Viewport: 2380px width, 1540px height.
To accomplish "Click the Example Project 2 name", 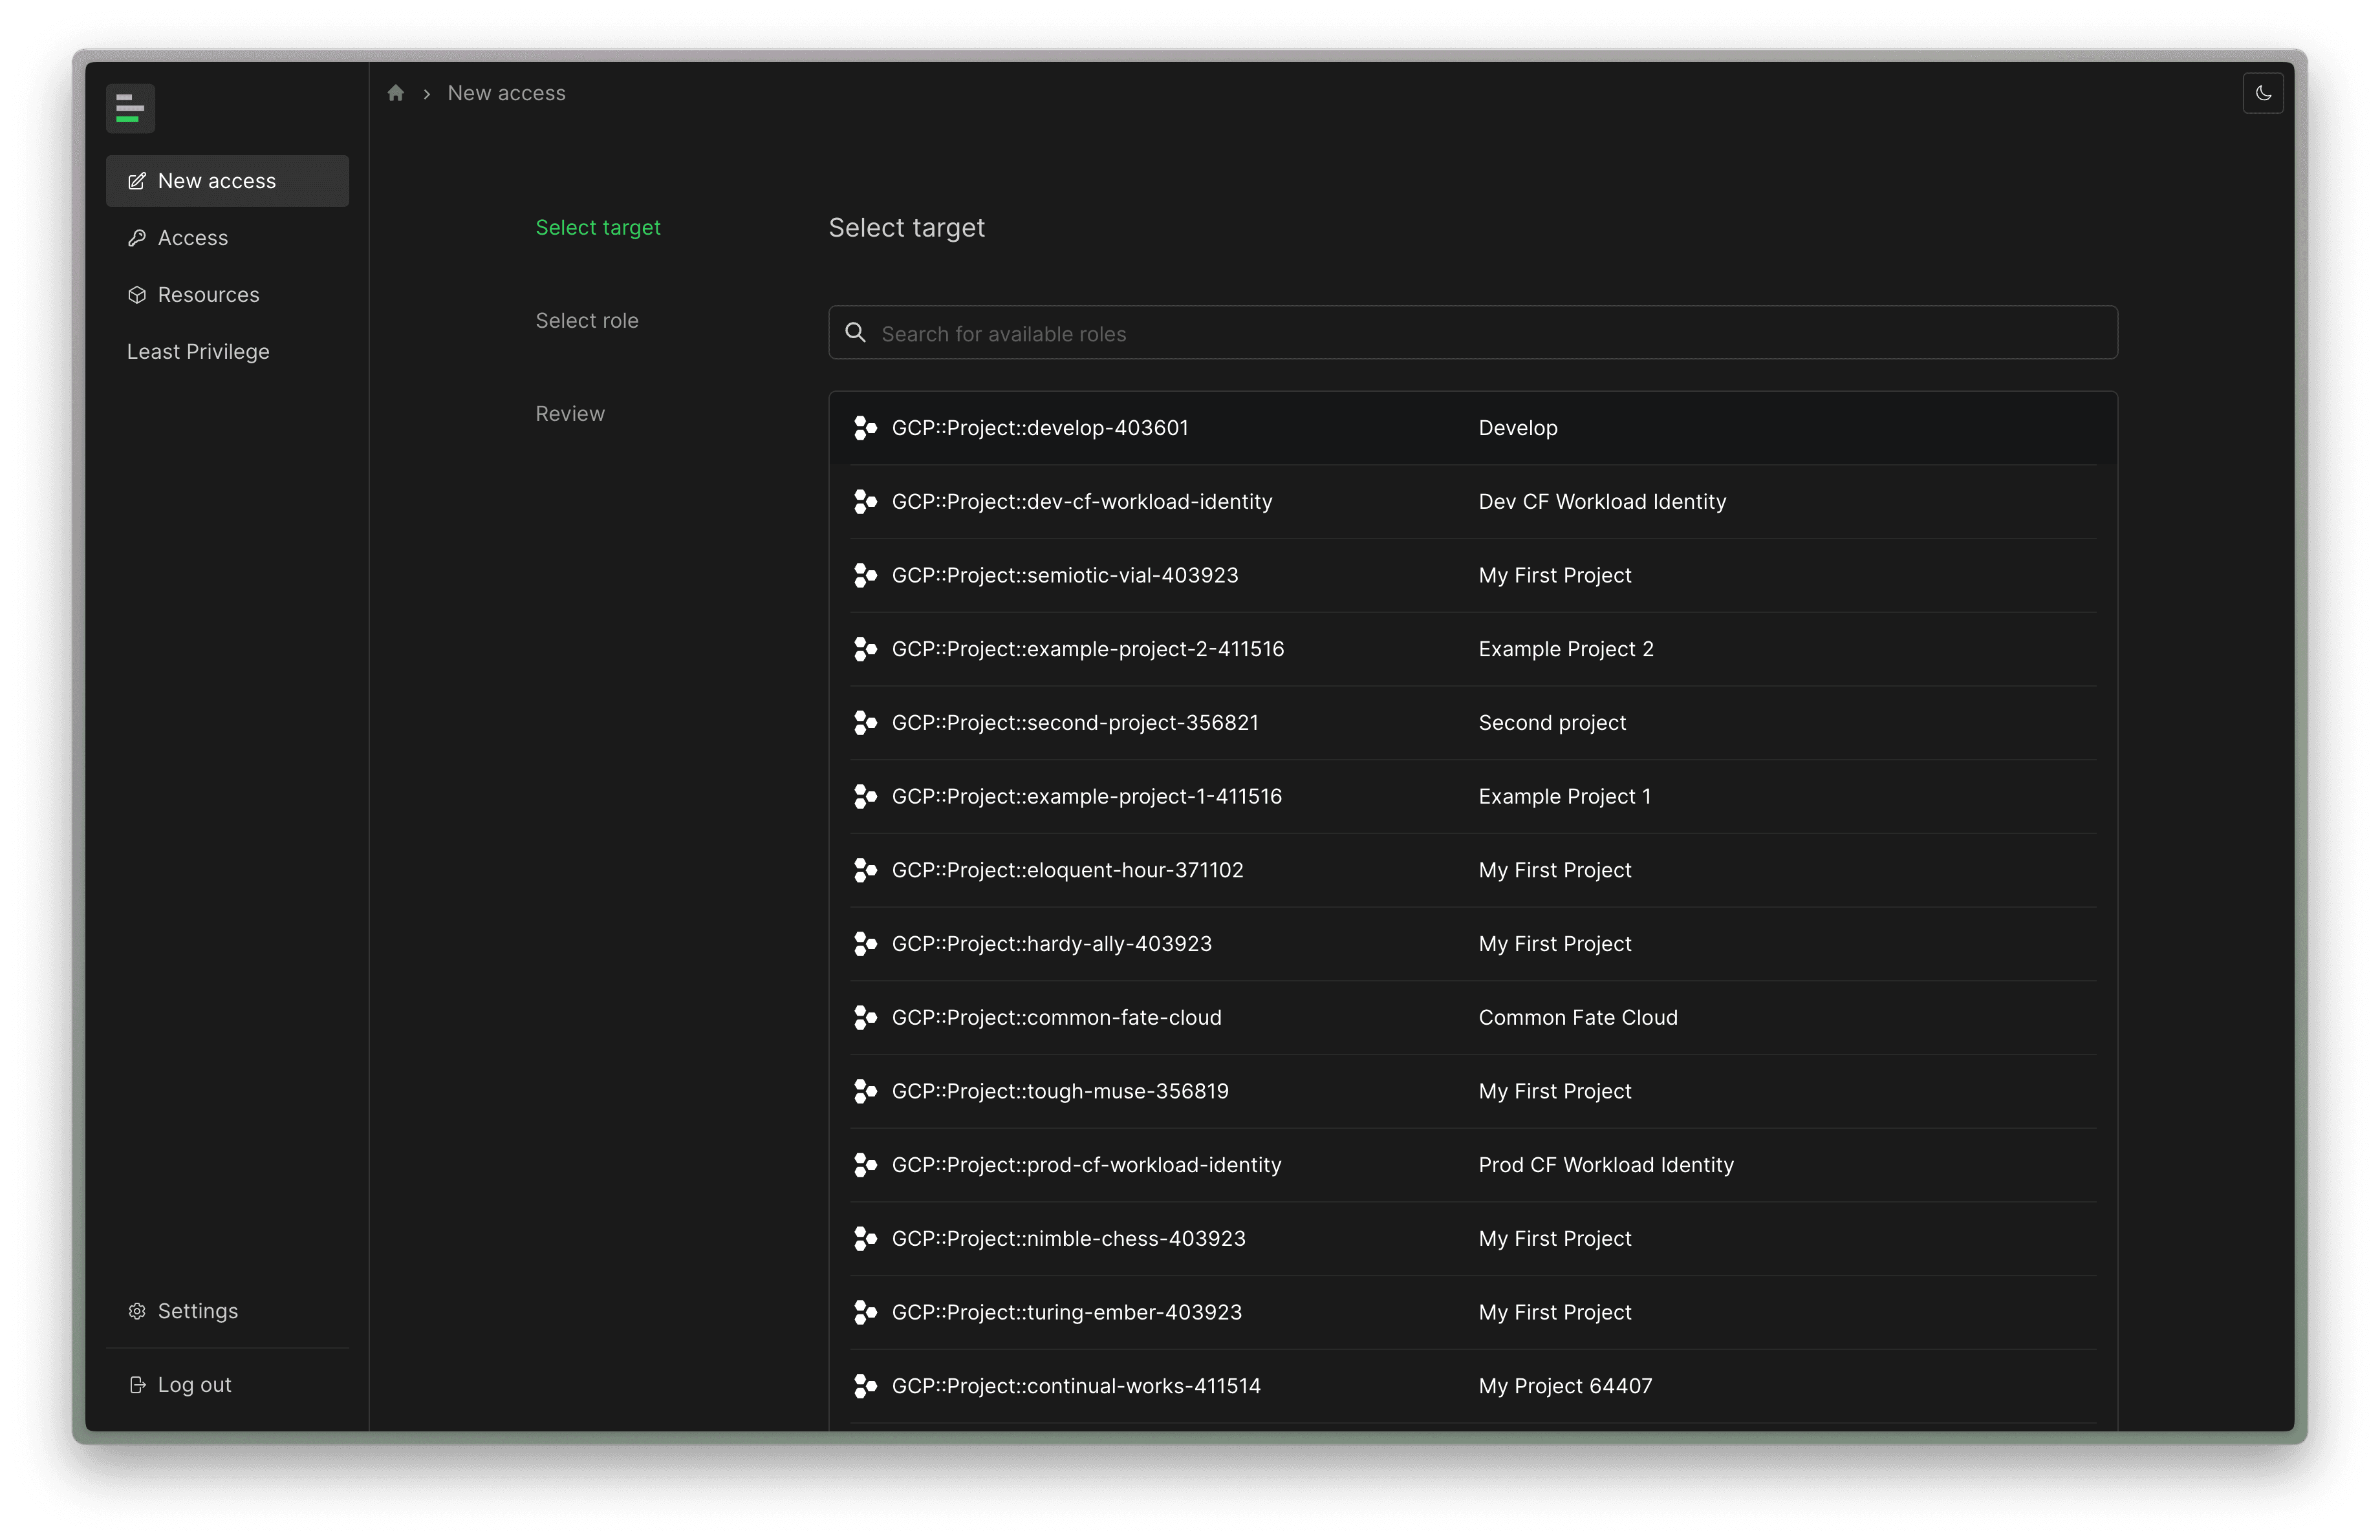I will [1566, 650].
